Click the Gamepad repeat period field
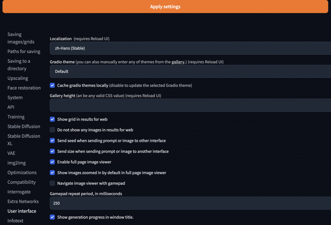 (191, 203)
